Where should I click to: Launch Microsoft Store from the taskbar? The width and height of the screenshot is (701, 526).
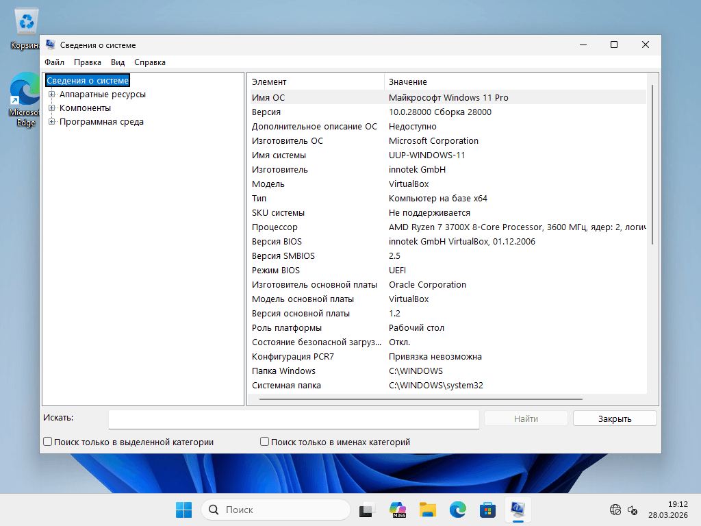pyautogui.click(x=487, y=510)
